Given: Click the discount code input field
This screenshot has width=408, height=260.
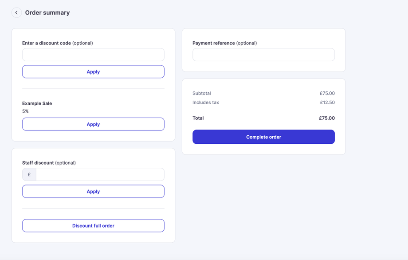Looking at the screenshot, I should (93, 55).
